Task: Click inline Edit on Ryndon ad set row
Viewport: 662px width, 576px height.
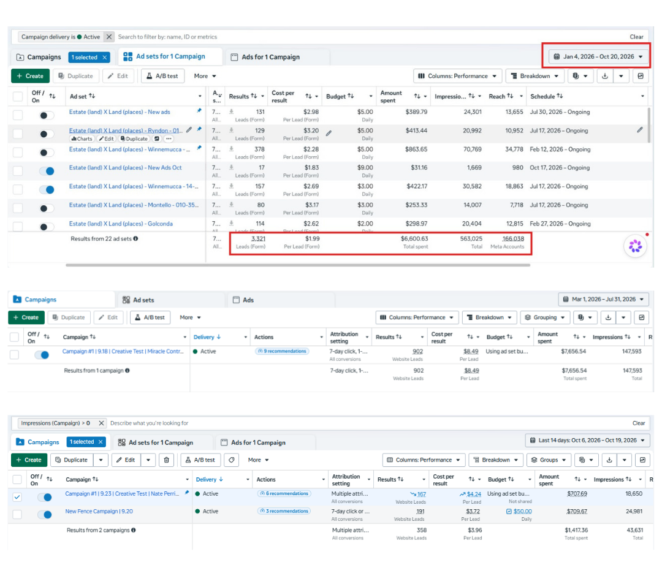Action: [x=106, y=139]
